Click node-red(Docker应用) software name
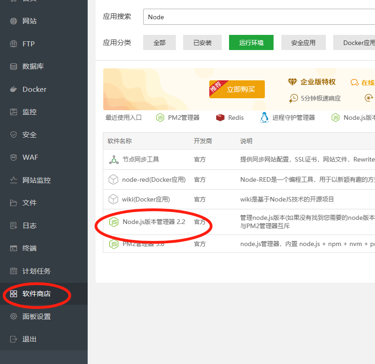The width and height of the screenshot is (375, 364). (x=154, y=179)
